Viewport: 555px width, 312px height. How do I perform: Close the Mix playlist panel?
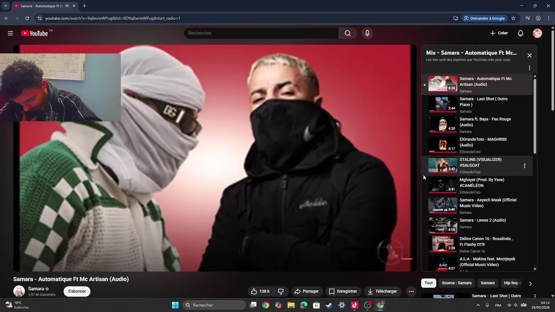pyautogui.click(x=529, y=55)
